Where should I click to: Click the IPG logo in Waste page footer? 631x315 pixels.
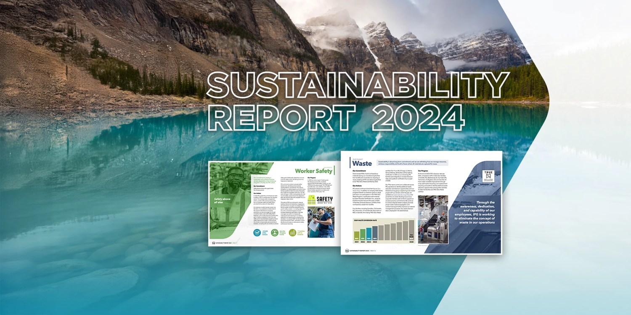coord(347,251)
